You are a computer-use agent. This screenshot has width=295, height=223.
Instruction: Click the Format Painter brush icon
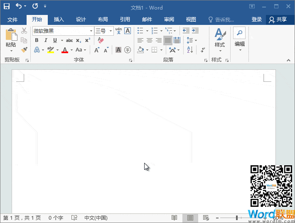tap(24, 50)
